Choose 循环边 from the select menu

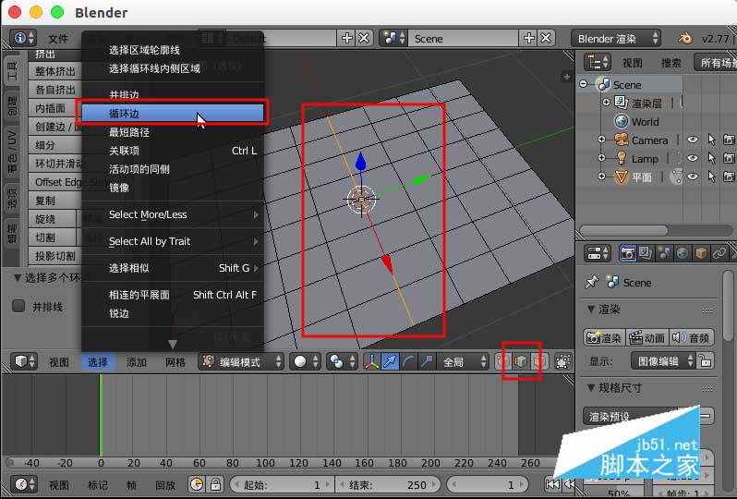tap(172, 114)
